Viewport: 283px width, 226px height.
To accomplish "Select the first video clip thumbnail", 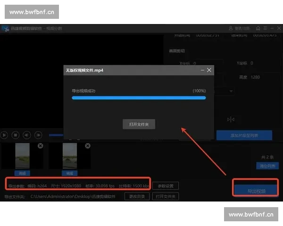I will (x=22, y=156).
